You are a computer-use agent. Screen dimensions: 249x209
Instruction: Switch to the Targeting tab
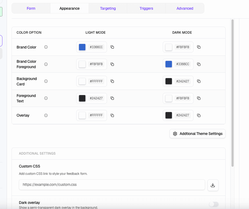pos(108,8)
